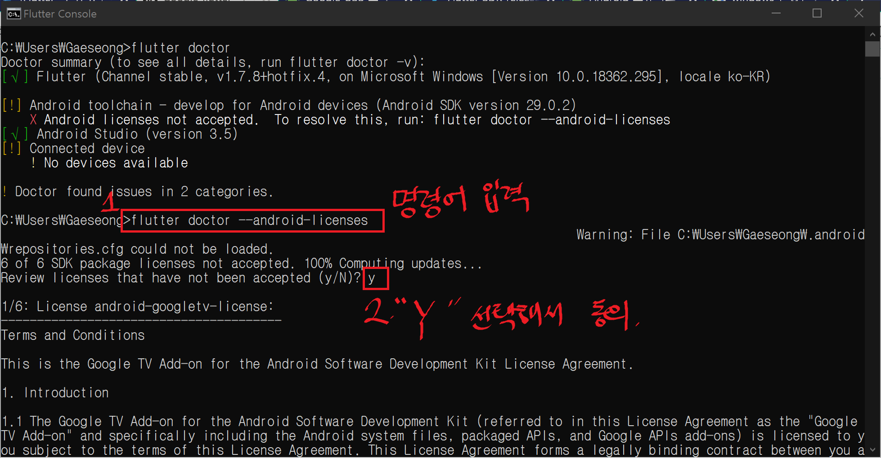The image size is (881, 458).
Task: Click the 'Terms and Conditions' heading
Action: coord(73,335)
